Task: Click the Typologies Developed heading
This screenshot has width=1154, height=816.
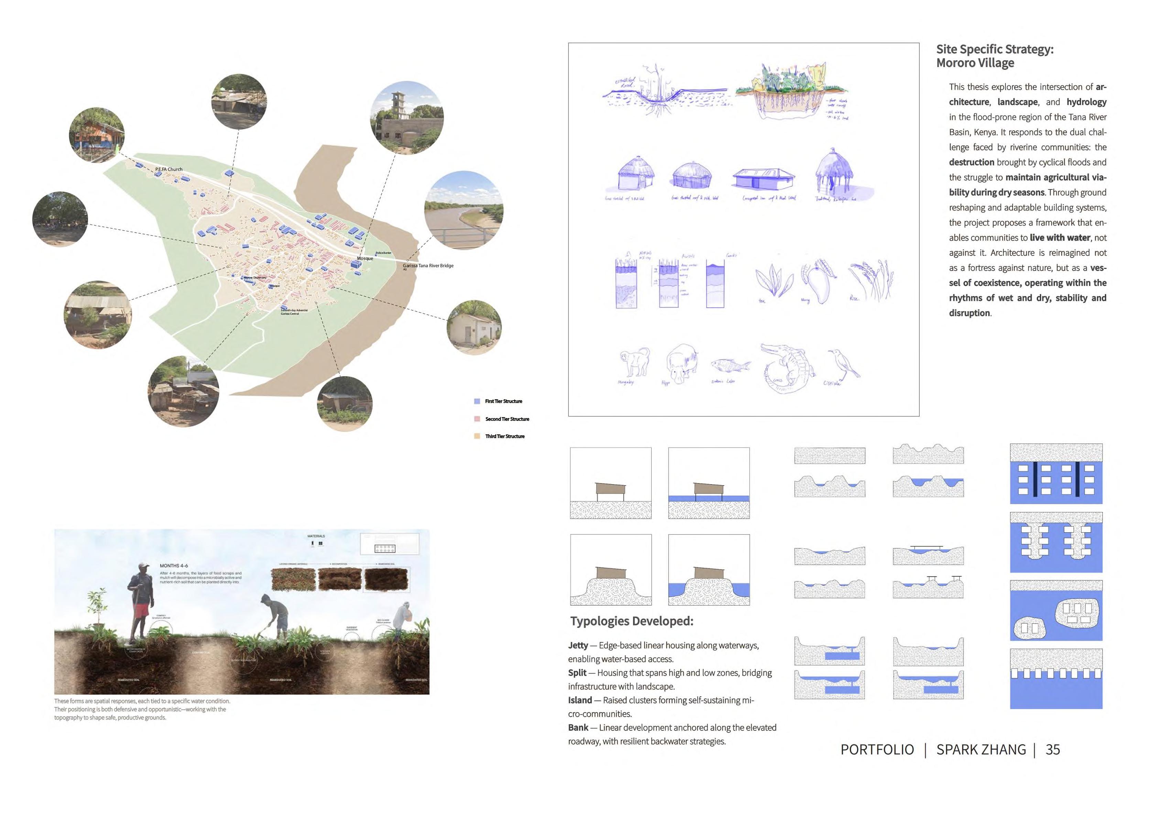Action: coord(631,621)
